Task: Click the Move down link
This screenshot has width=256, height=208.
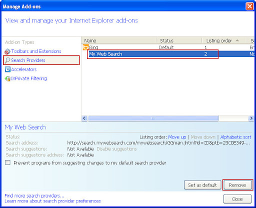Action: coord(203,137)
